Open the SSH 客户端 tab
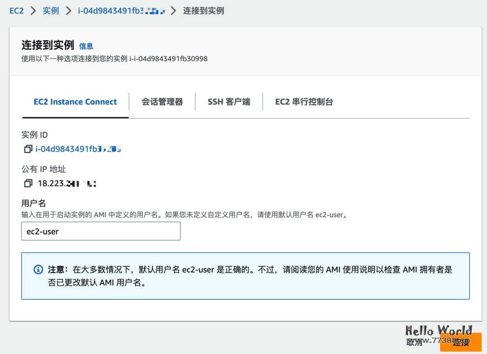 coord(229,101)
